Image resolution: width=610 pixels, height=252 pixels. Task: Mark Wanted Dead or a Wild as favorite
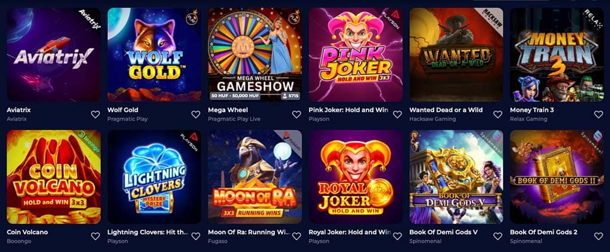497,114
